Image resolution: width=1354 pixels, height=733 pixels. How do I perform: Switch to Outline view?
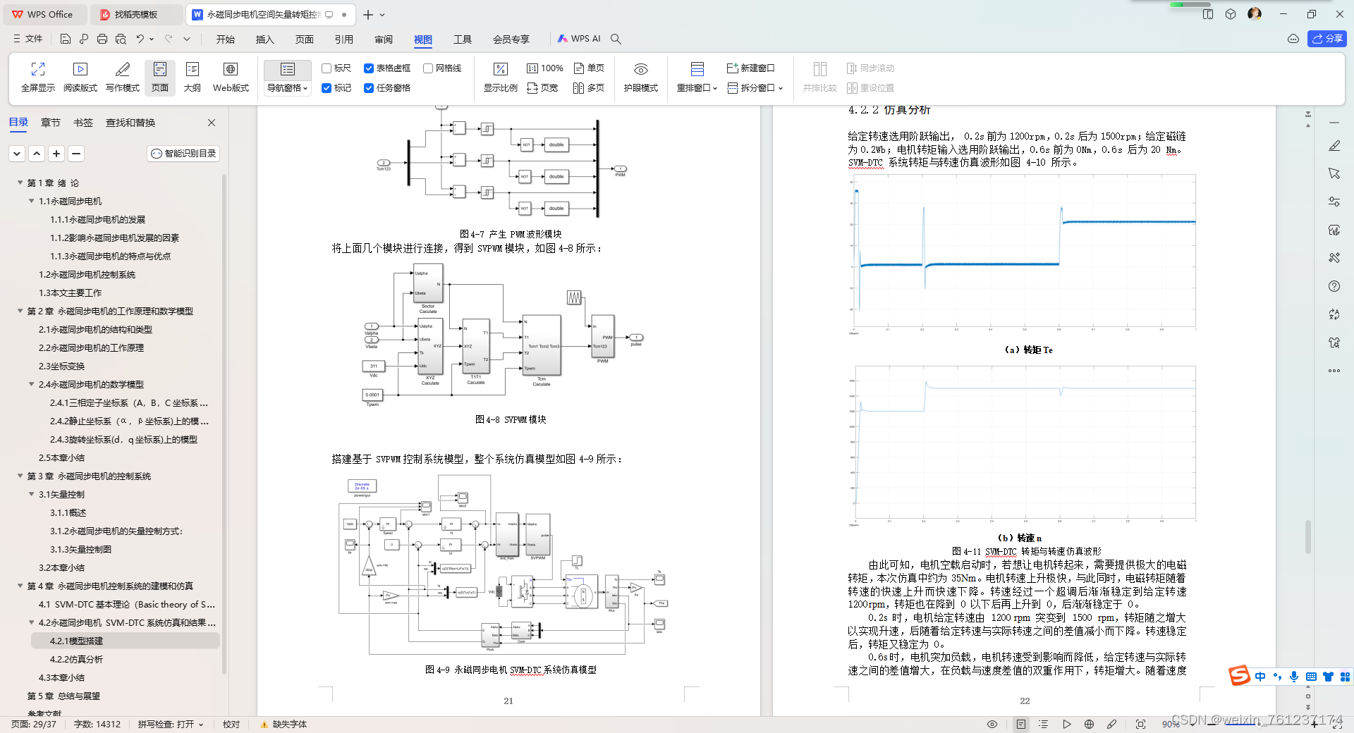tap(193, 77)
